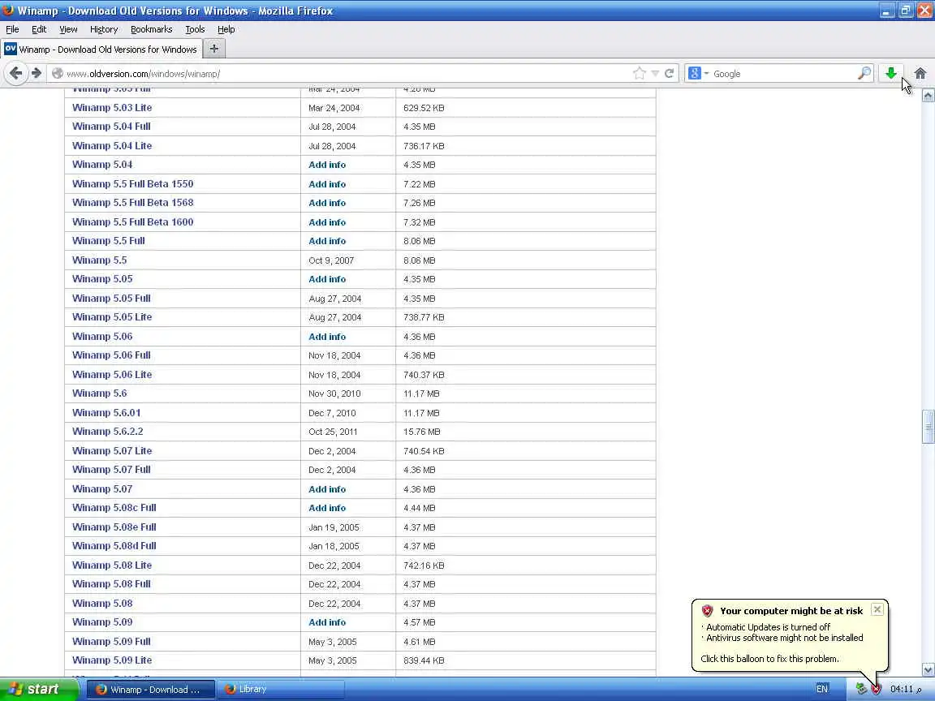Viewport: 935px width, 701px height.
Task: Click the Winamp - Download taskbar button
Action: point(152,689)
